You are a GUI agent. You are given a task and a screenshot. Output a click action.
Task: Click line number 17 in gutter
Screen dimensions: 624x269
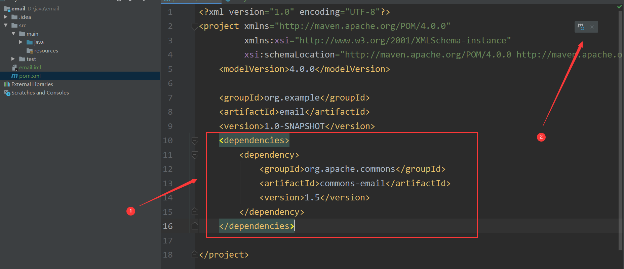(168, 241)
